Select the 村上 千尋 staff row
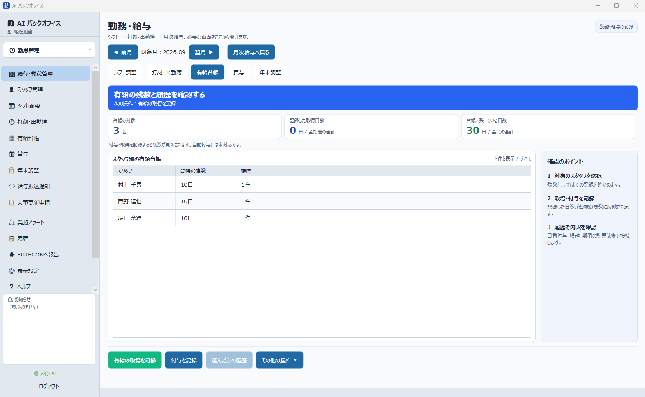The image size is (645, 397). point(322,184)
